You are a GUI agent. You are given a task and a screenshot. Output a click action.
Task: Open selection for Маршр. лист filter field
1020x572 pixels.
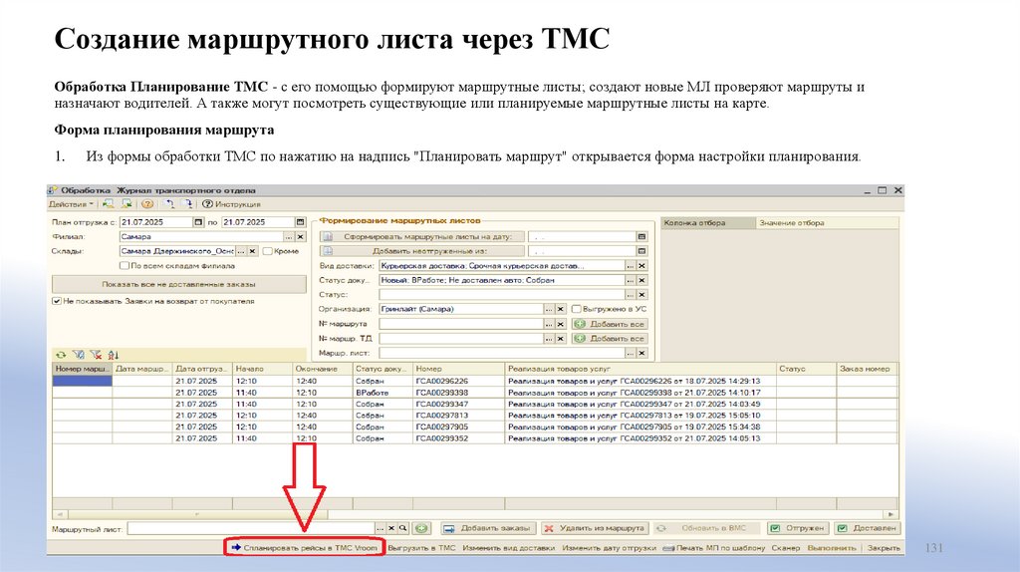tap(631, 353)
